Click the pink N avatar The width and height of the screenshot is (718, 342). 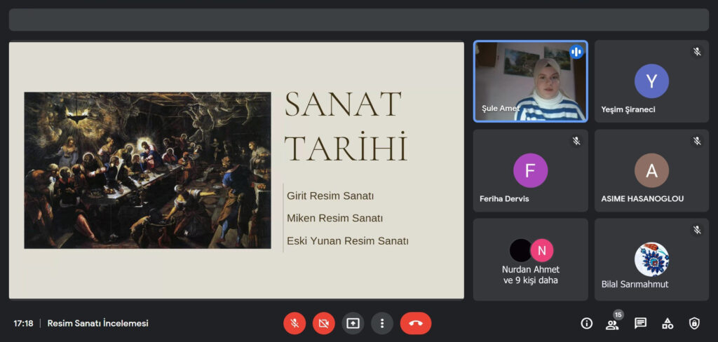point(542,250)
